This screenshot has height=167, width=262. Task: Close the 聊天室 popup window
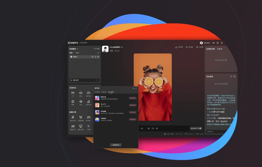136,88
